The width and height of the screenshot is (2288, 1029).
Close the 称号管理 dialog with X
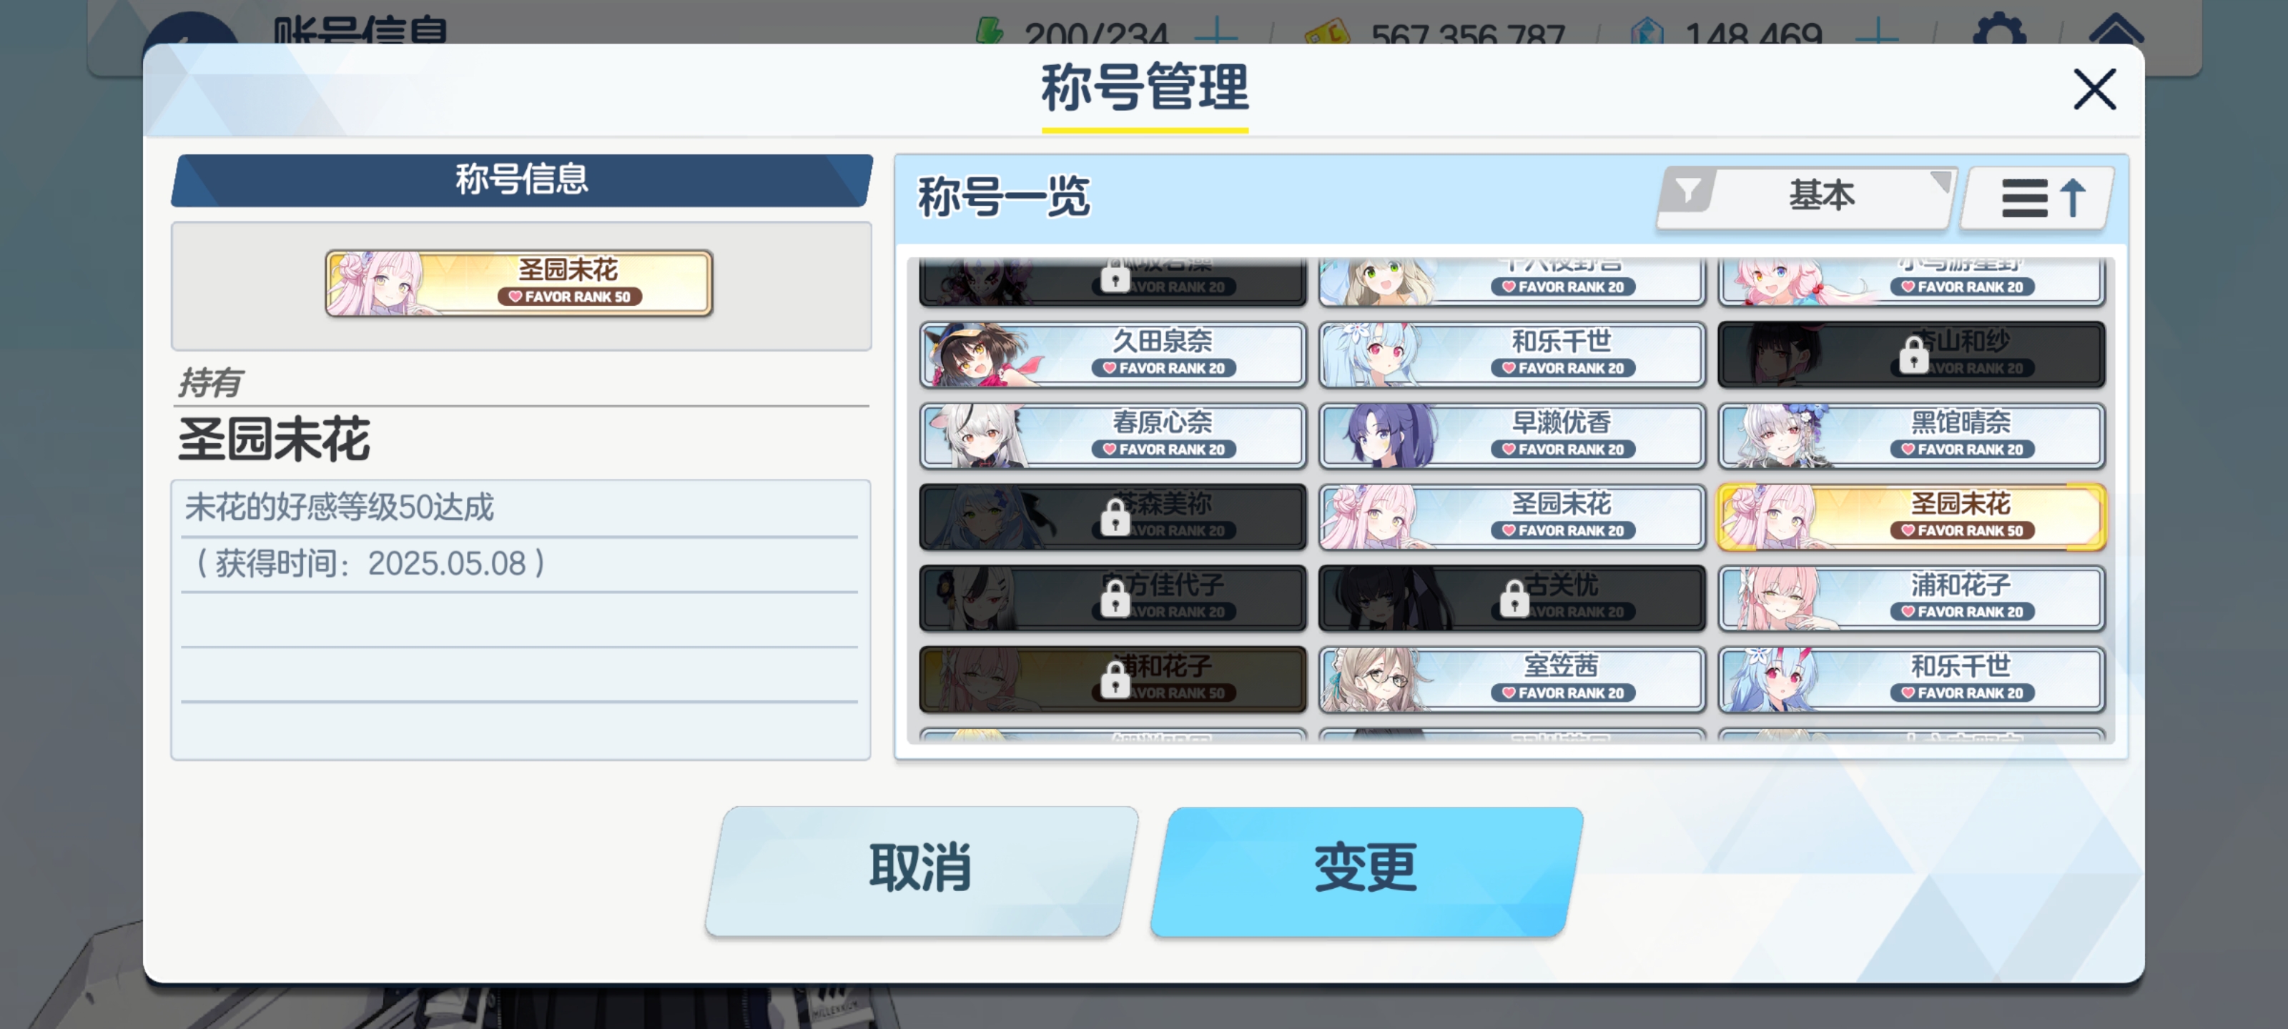pos(2094,89)
